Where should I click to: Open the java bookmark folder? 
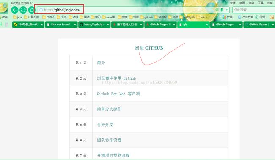pos(18,17)
